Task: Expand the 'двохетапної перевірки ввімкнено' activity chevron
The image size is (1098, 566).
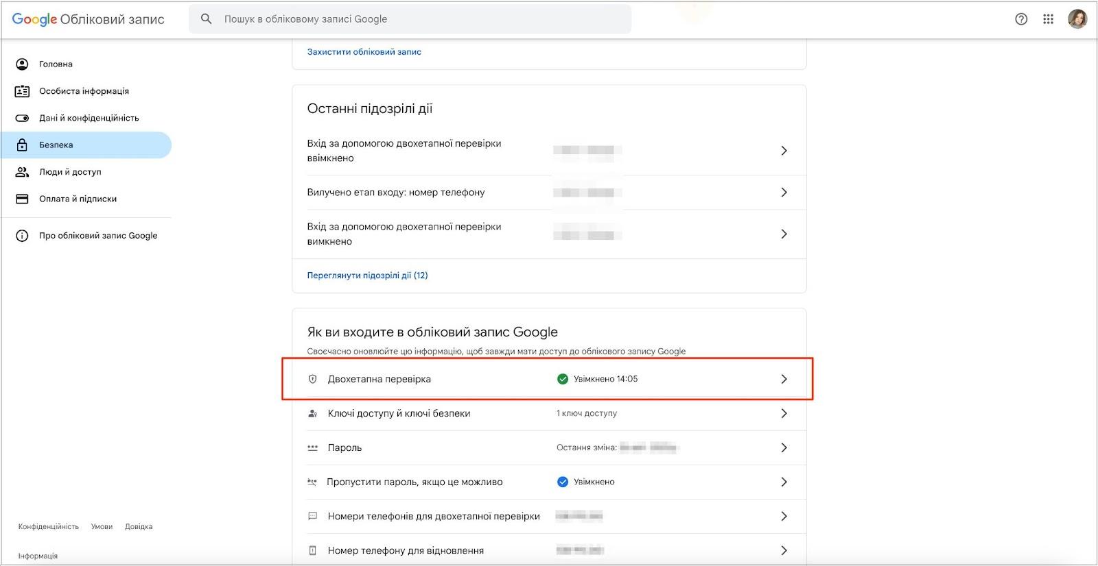Action: (x=784, y=151)
